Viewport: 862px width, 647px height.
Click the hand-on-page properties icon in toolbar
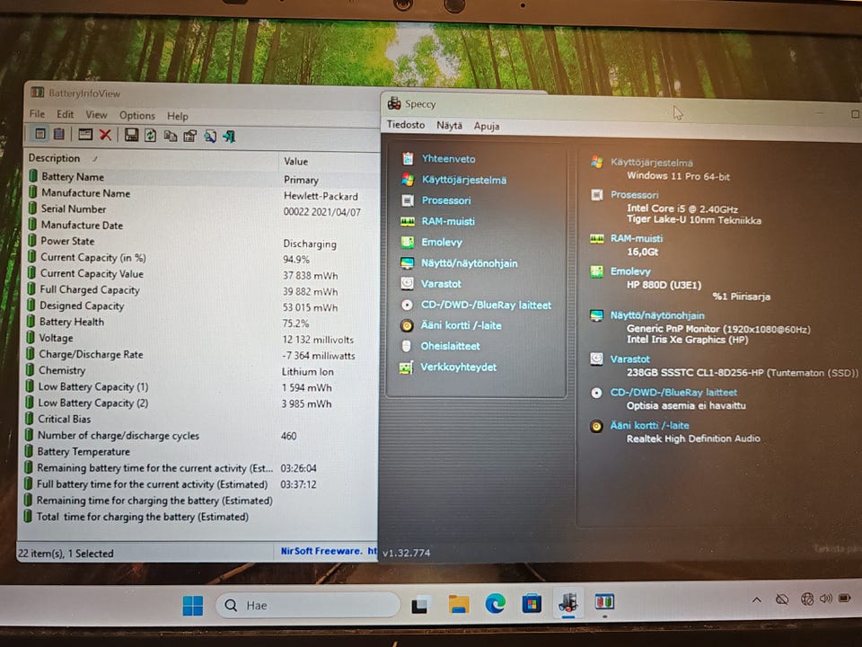point(190,136)
